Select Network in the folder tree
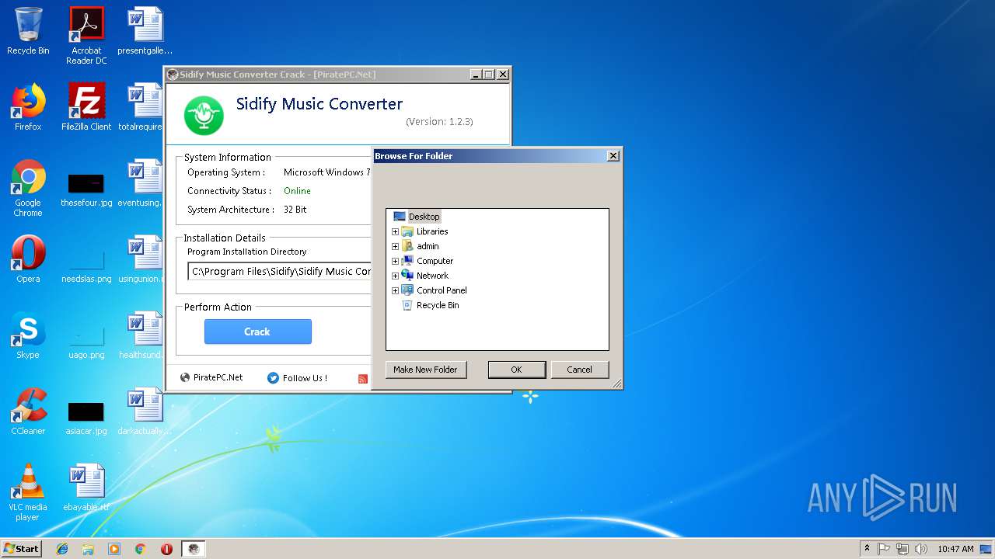995x559 pixels. [432, 276]
